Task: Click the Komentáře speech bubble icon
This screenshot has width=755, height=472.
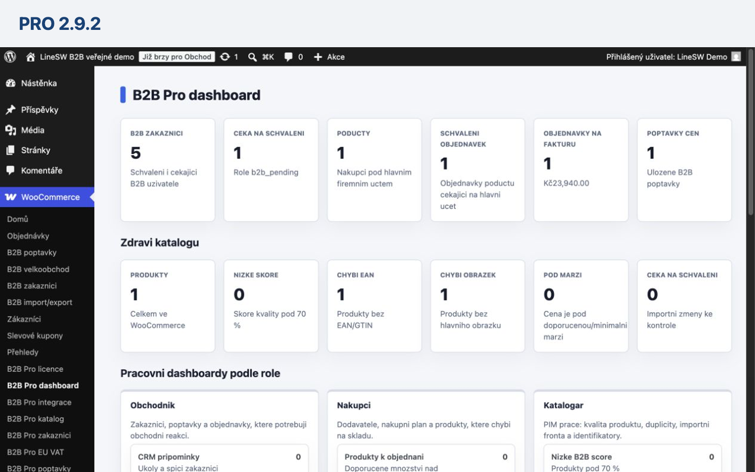Action: tap(10, 170)
